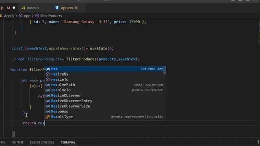Select the ResizeObserver suggestion
260x146 pixels.
[x=105, y=96]
